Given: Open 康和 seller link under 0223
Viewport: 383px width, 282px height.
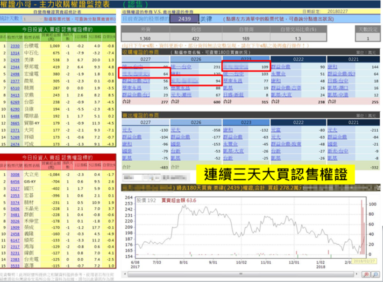Looking at the screenshot, I should [228, 130].
